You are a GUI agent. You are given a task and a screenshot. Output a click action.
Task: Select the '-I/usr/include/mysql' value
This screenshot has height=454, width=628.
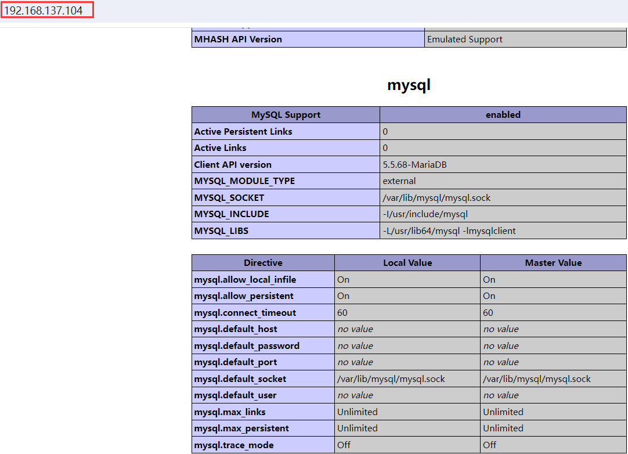pyautogui.click(x=503, y=214)
